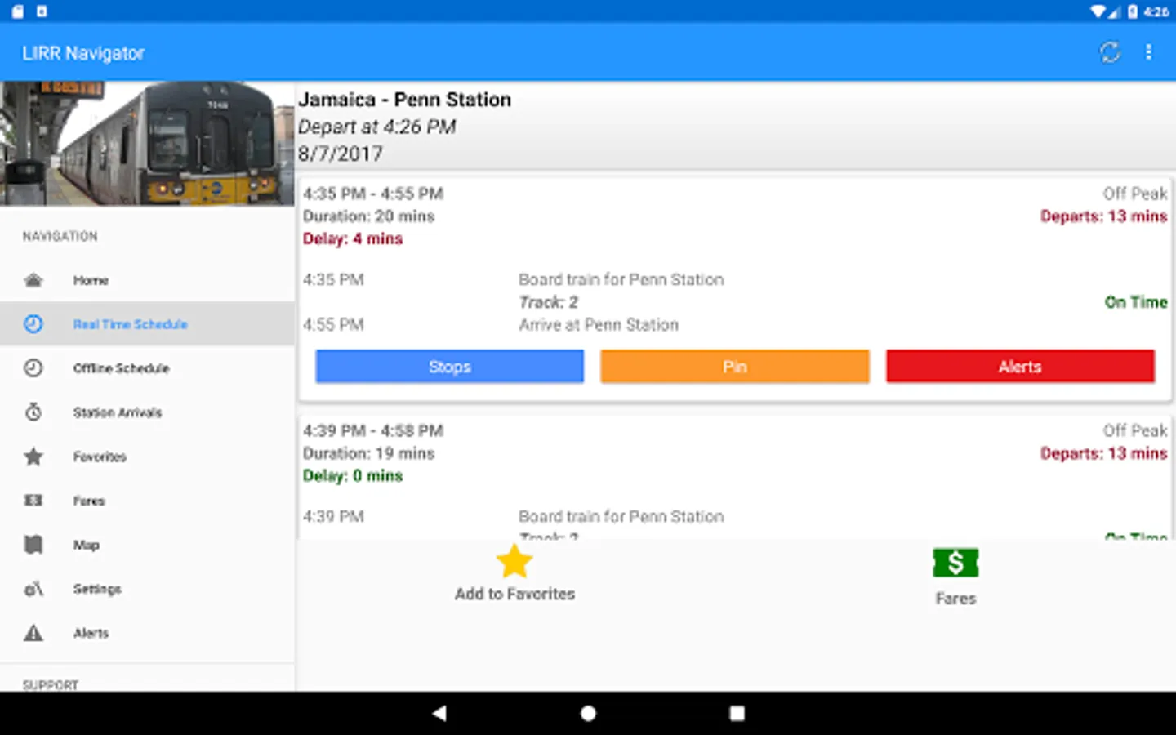Click the On Time status on first trip
The image size is (1176, 735).
point(1136,302)
